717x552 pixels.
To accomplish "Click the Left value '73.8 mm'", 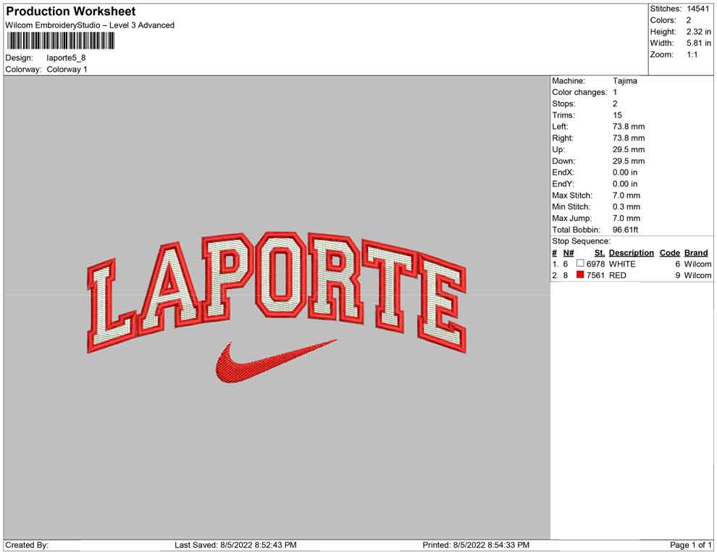I will 629,127.
